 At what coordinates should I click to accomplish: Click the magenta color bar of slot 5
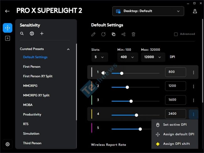pyautogui.click(x=92, y=128)
